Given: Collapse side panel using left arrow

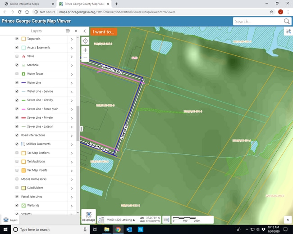Looking at the screenshot, I should tap(85, 31).
